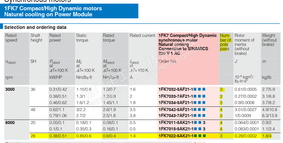Click rated current "1.4" in highlighted row
The image size is (283, 143).
(x=132, y=136)
